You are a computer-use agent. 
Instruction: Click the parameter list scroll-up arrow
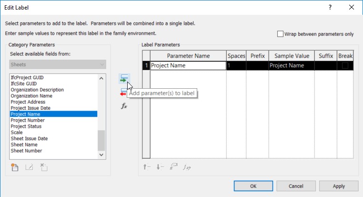pyautogui.click(x=101, y=78)
